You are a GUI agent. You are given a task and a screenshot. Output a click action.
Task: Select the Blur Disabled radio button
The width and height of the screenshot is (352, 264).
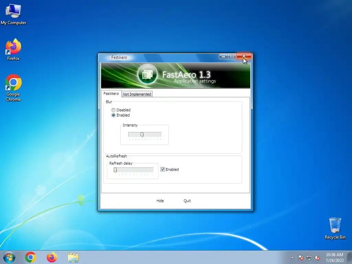coord(113,110)
